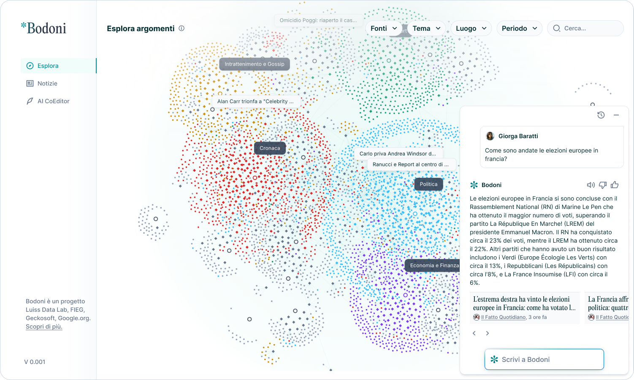634x380 pixels.
Task: Go to previous source article arrow
Action: [x=474, y=333]
